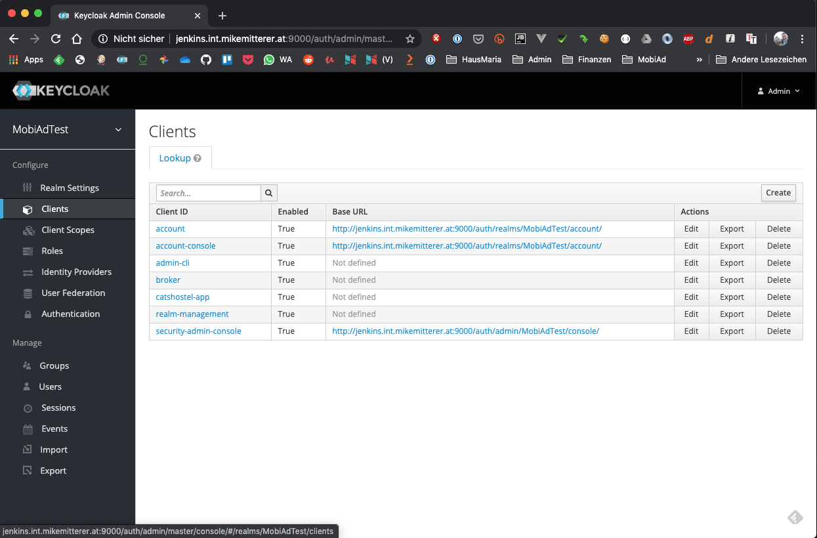The image size is (817, 538).
Task: Open the MobiAd bookmarks folder
Action: 644,59
